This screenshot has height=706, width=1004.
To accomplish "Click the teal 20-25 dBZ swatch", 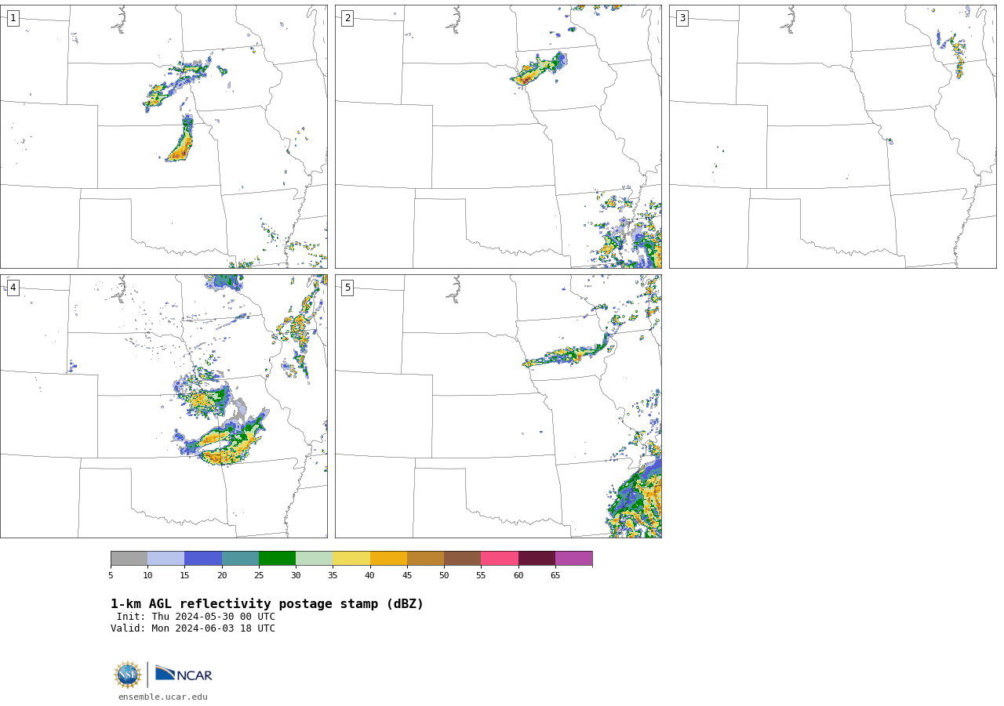I will [x=240, y=558].
